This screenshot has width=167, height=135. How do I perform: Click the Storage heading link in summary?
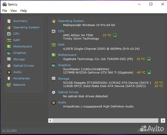coord(64,79)
